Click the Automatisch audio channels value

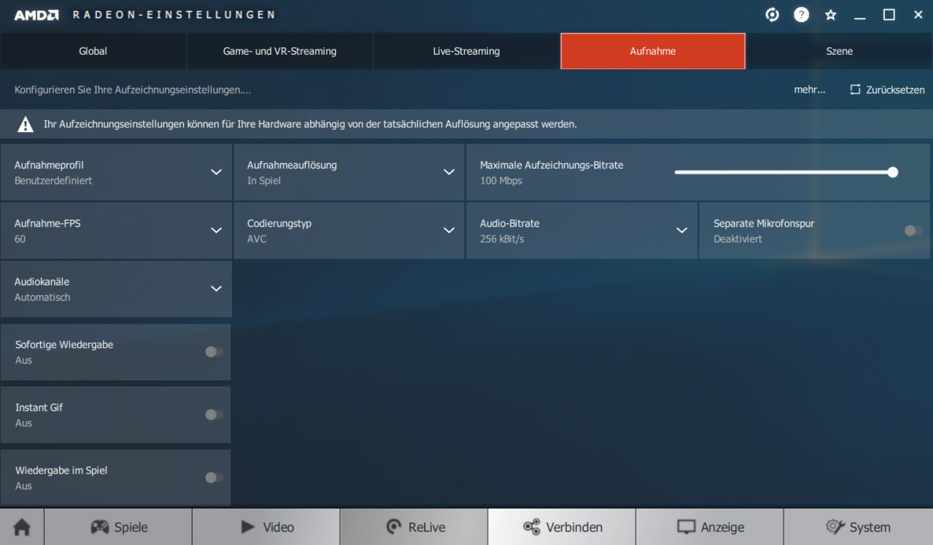(42, 297)
